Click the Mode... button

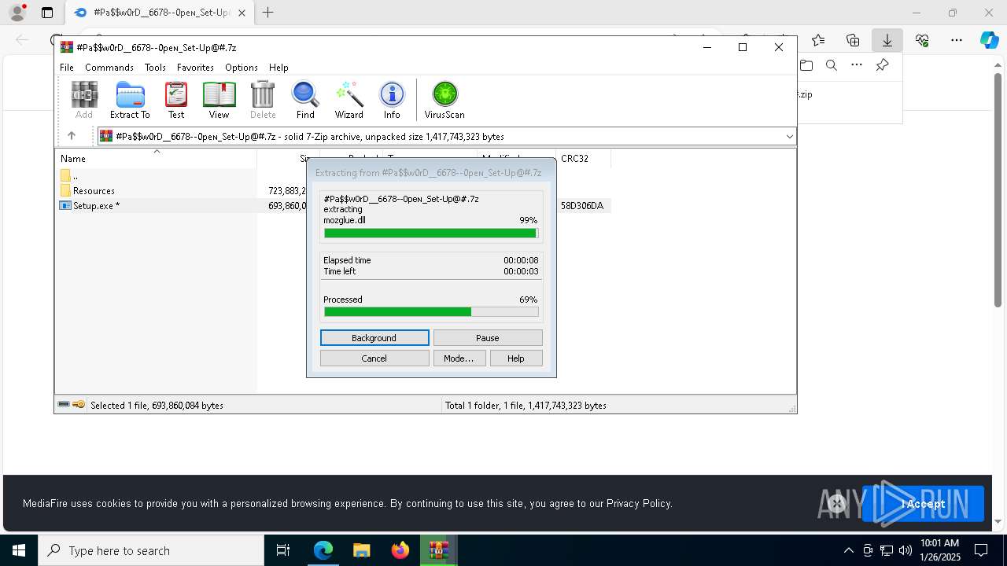[459, 358]
